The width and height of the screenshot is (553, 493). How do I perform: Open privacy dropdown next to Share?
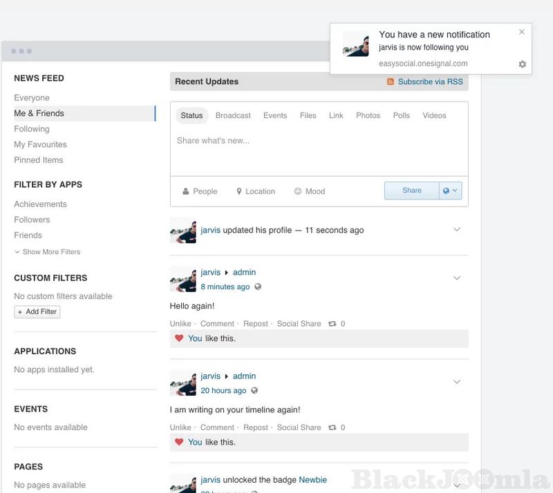point(451,191)
